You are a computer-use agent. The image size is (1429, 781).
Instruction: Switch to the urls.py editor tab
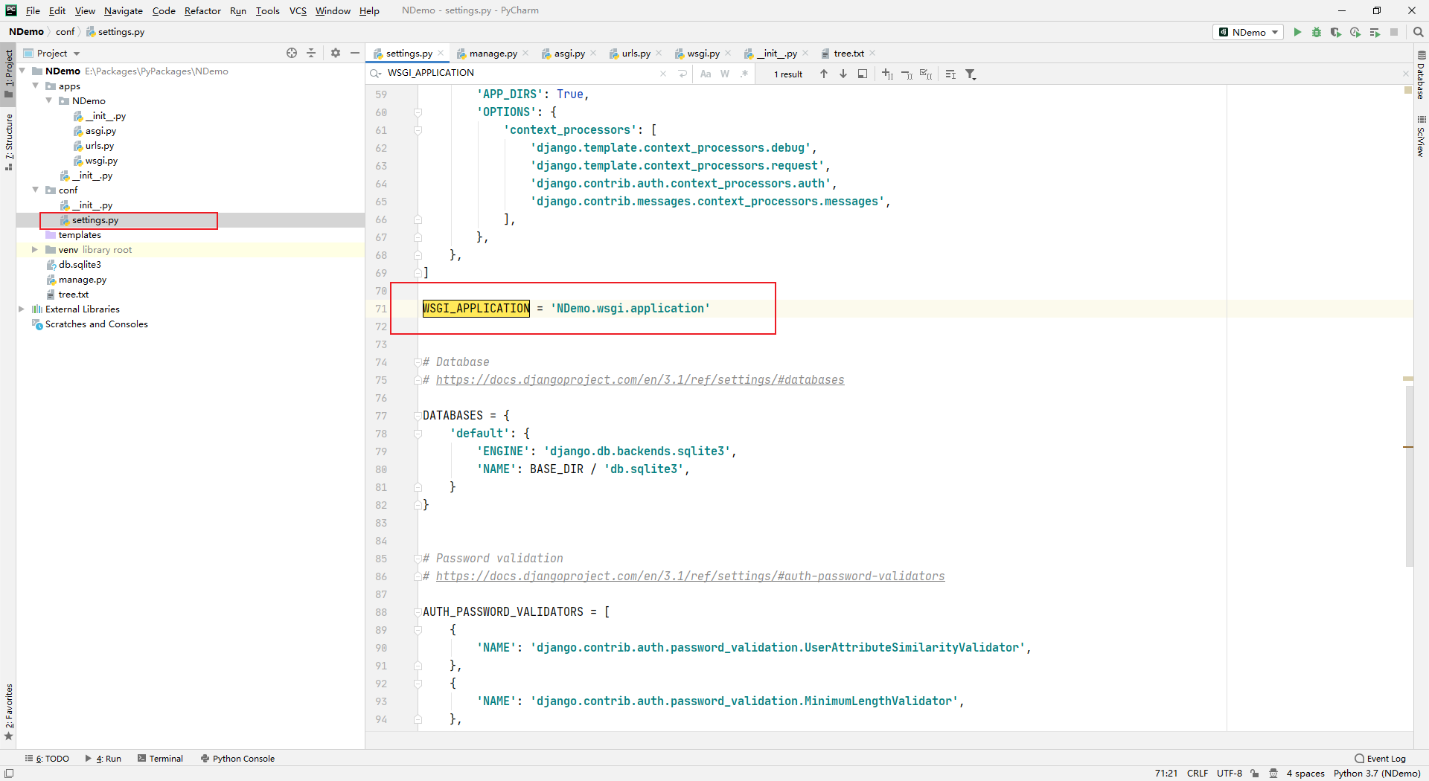pos(636,54)
